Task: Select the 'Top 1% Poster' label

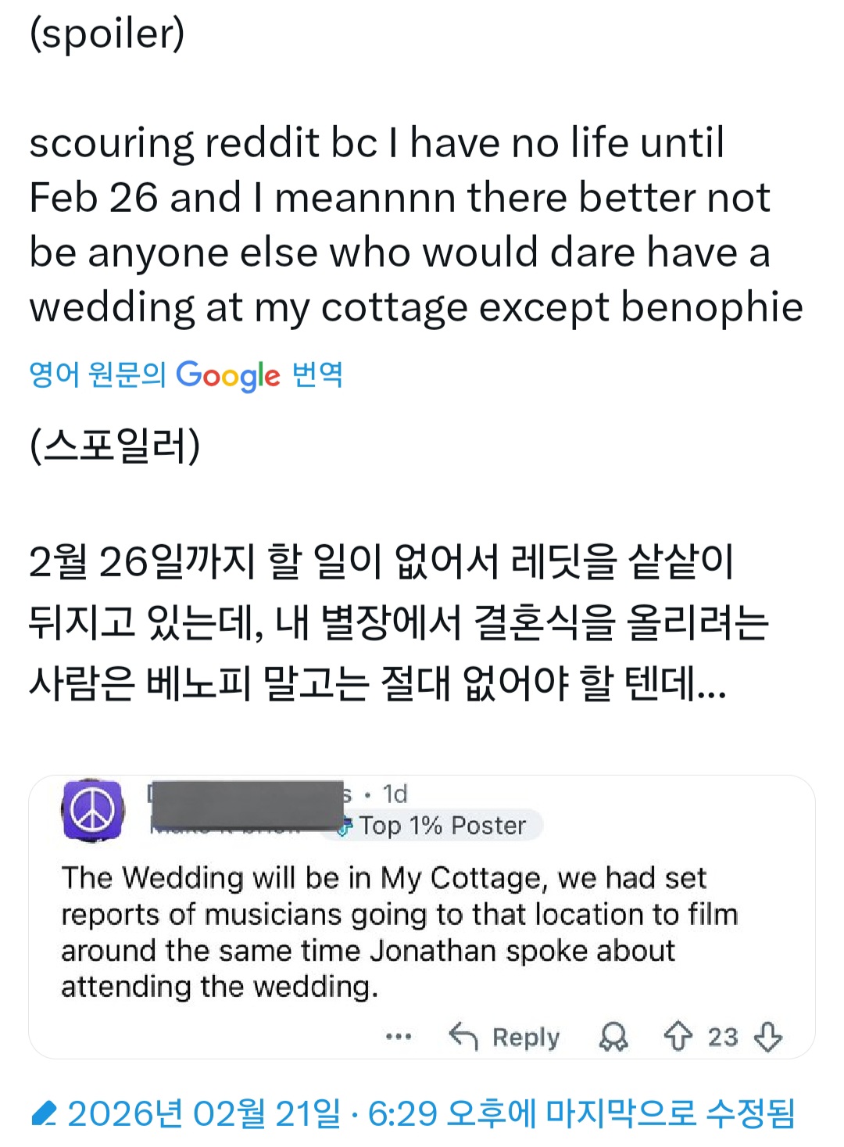Action: [x=442, y=826]
